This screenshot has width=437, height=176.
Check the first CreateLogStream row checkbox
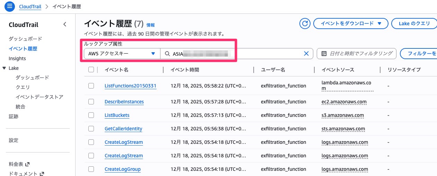point(91,142)
